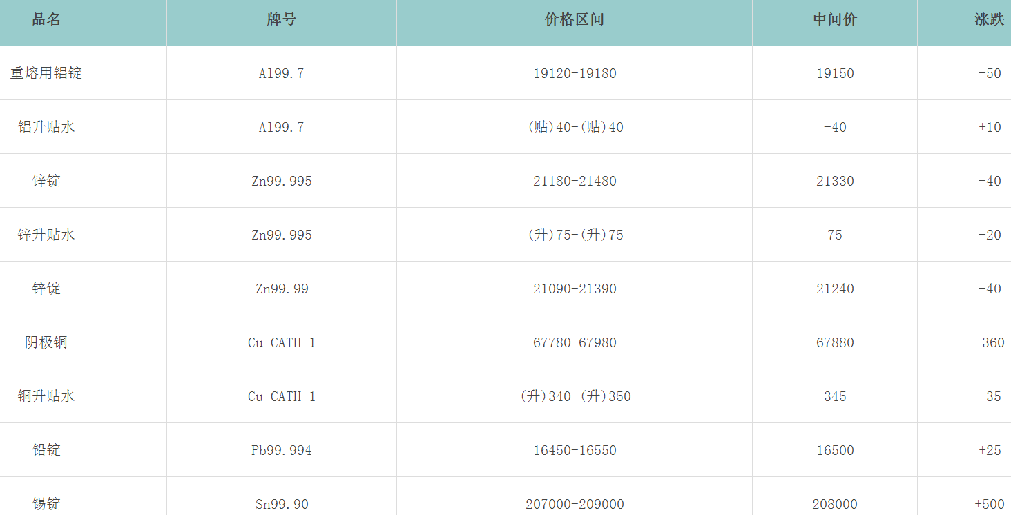This screenshot has width=1011, height=515.
Task: Click the 铝升贴水 row name
Action: click(x=46, y=127)
